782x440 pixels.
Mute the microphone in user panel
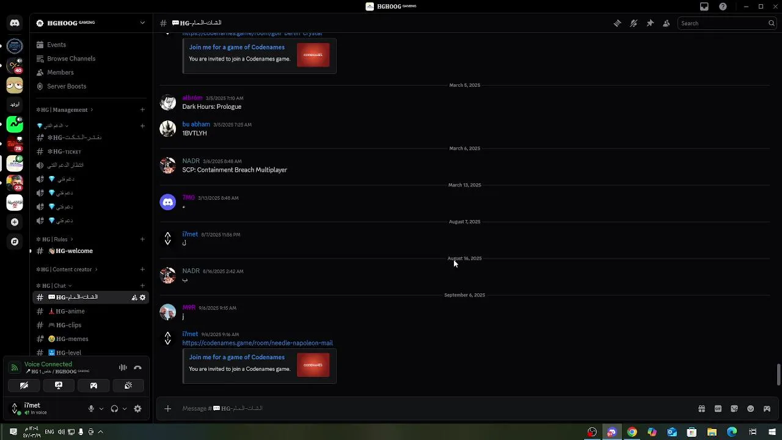(x=91, y=409)
